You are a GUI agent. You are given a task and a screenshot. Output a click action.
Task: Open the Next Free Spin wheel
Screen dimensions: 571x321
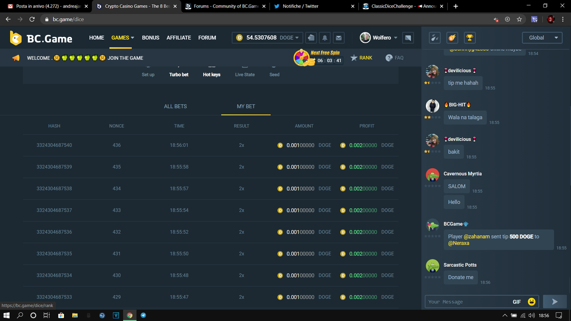(x=302, y=58)
